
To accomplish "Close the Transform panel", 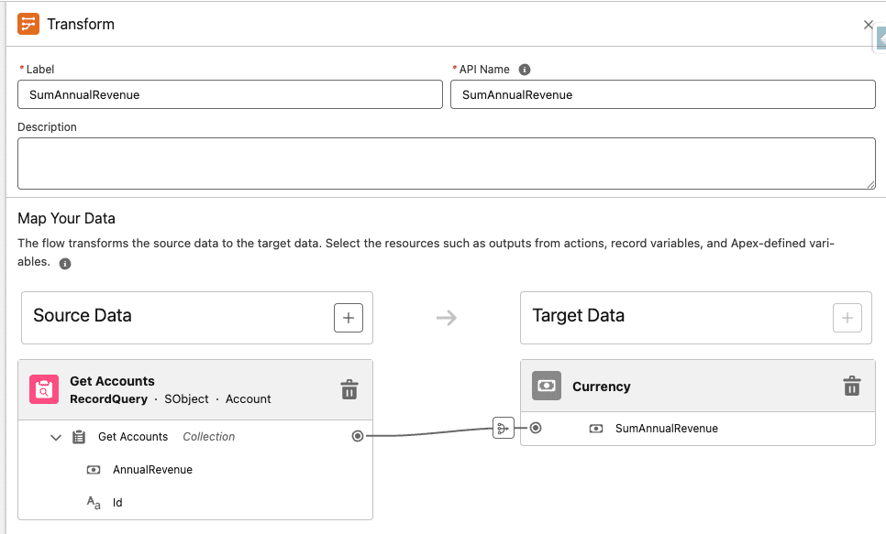I will pyautogui.click(x=868, y=25).
